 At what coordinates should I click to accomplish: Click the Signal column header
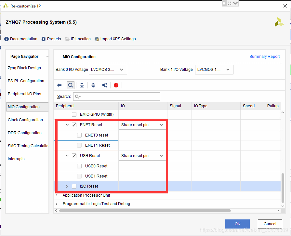click(x=179, y=106)
